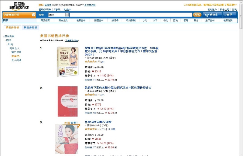Viewport: 243px width, 156px height.
Task: Click the first ranked book cover thumbnail
Action: tap(68, 62)
